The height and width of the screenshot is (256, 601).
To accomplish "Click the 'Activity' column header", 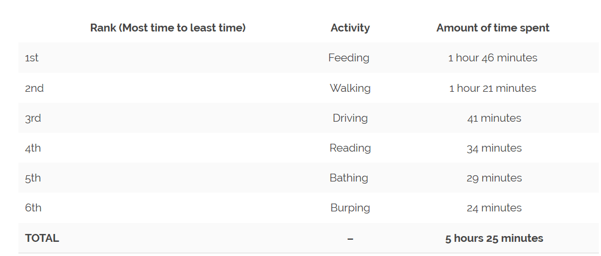I will coord(350,28).
